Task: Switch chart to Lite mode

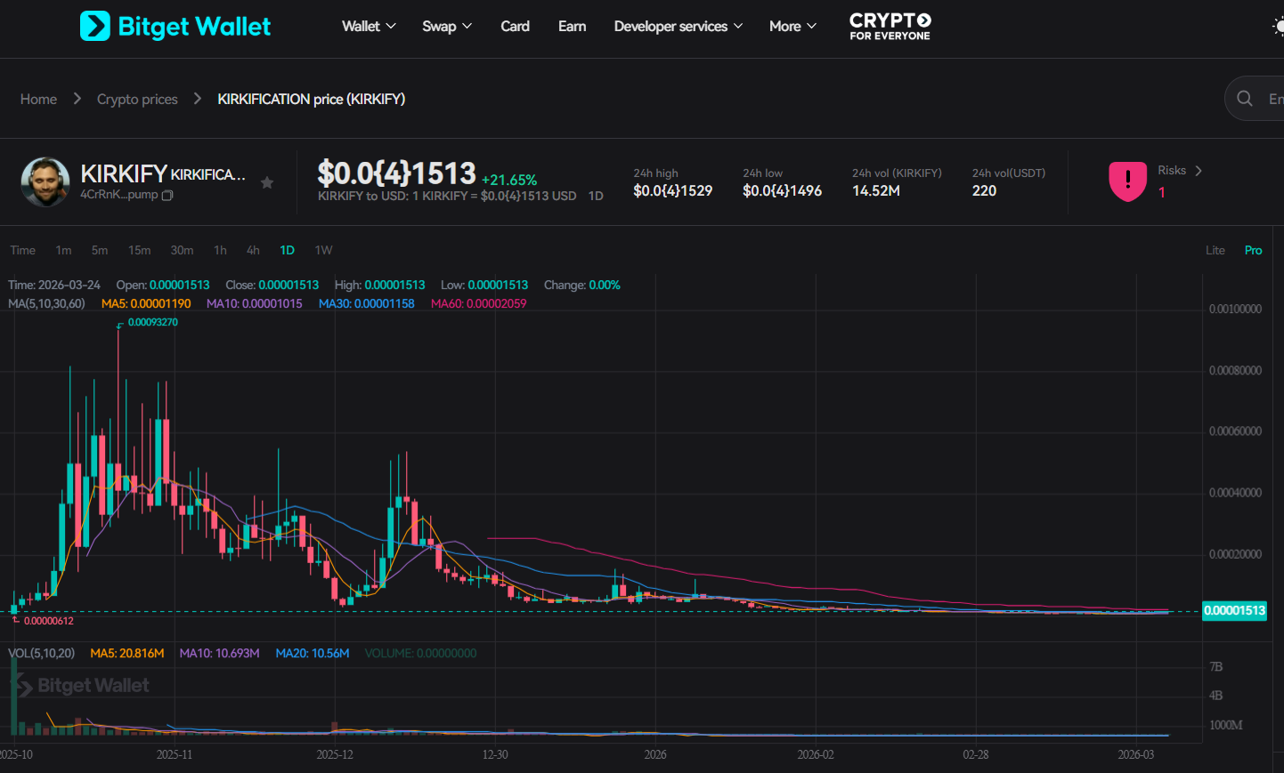Action: click(x=1215, y=250)
